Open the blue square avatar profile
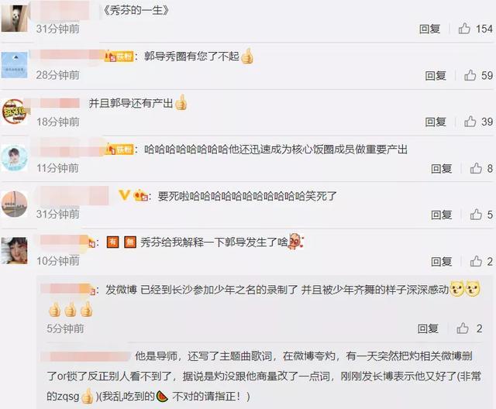This screenshot has width=496, height=409. tap(15, 65)
